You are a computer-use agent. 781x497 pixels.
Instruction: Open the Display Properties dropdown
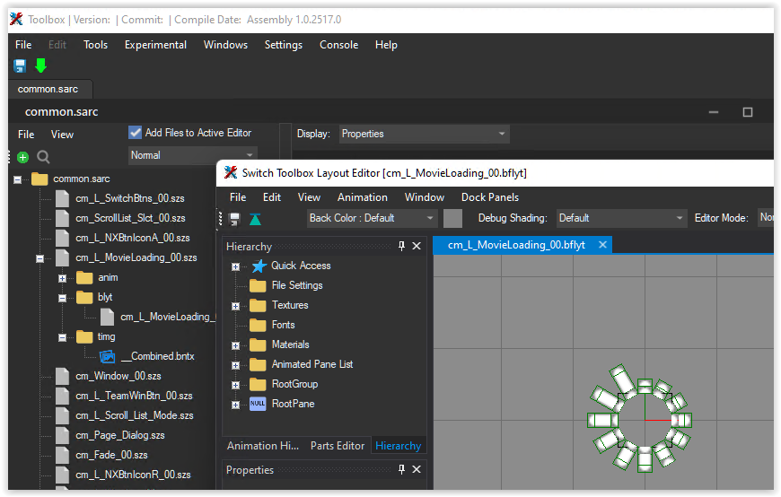425,134
